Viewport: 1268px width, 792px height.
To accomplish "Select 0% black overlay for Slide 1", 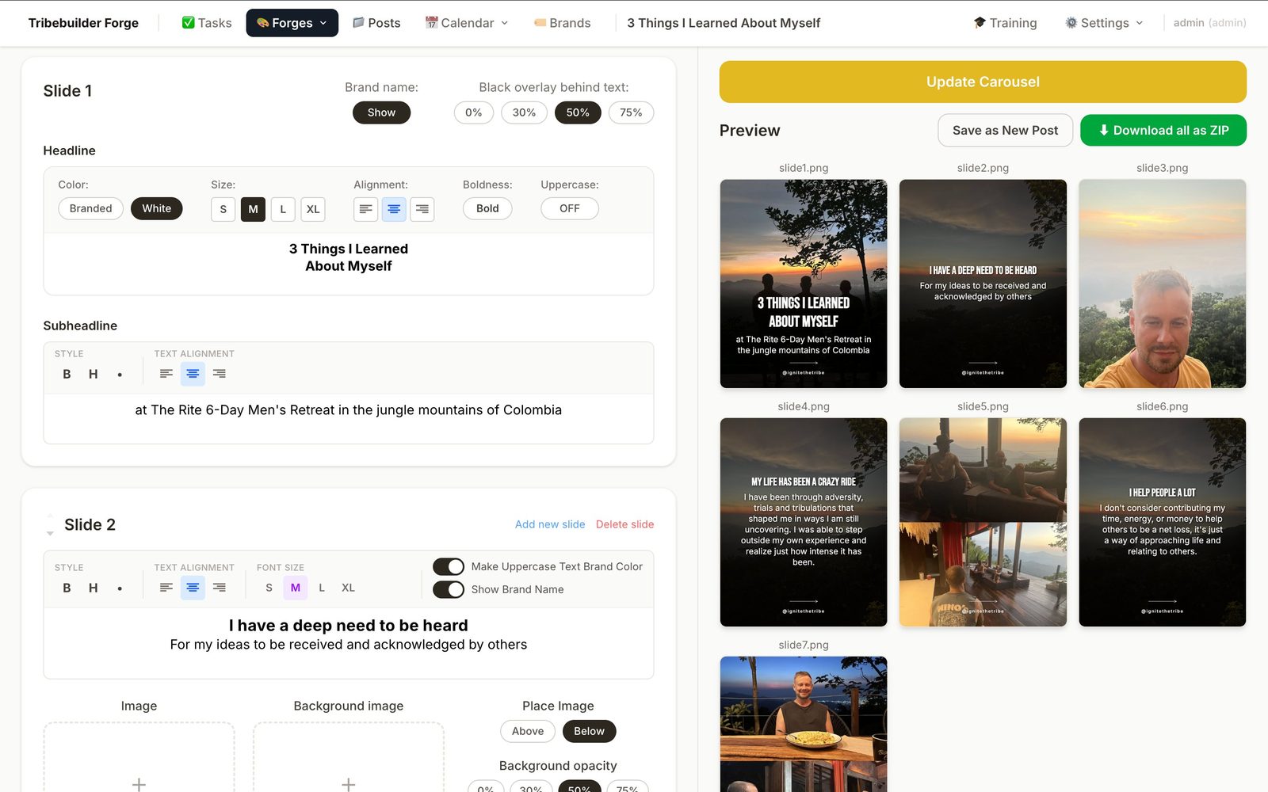I will (474, 112).
